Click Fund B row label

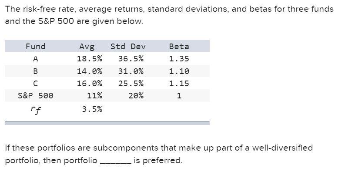pyautogui.click(x=35, y=71)
